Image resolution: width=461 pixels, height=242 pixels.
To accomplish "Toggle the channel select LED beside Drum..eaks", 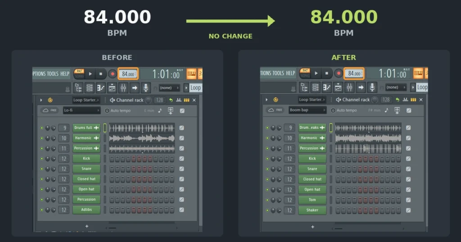I will click(x=331, y=127).
